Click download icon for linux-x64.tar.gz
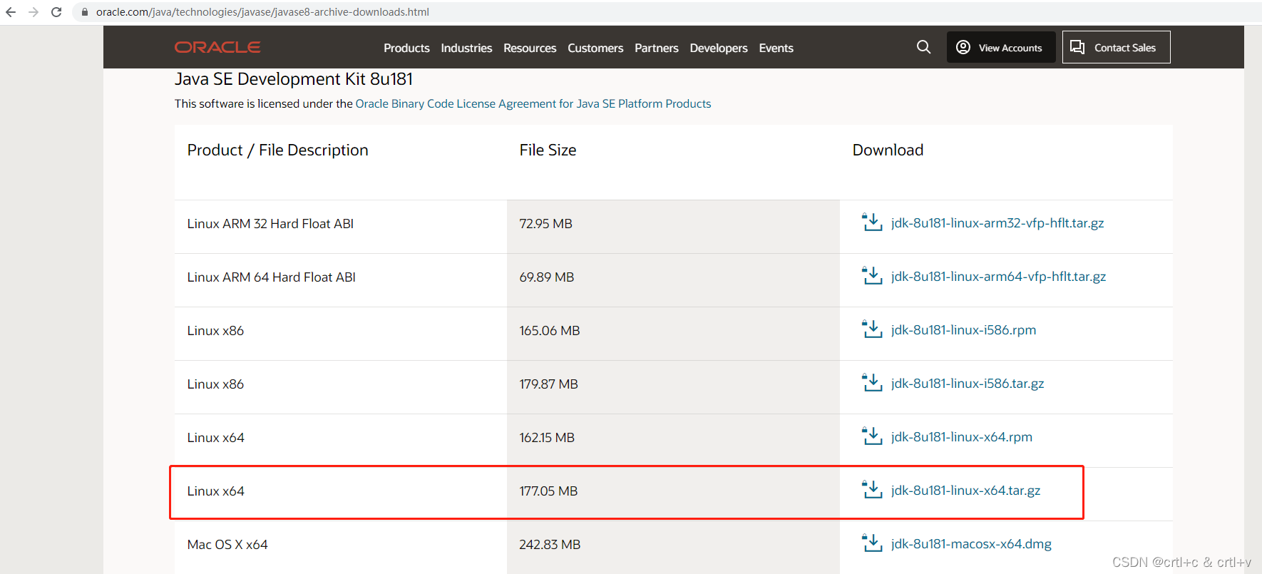 click(872, 489)
